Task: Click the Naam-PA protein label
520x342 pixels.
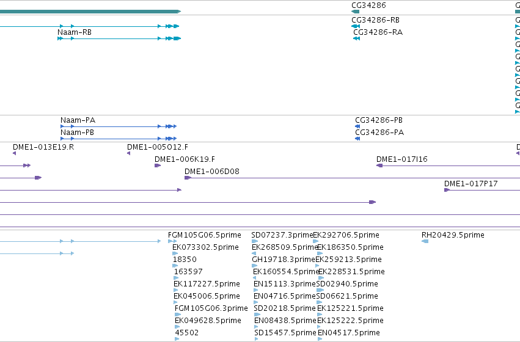Action: tap(78, 120)
